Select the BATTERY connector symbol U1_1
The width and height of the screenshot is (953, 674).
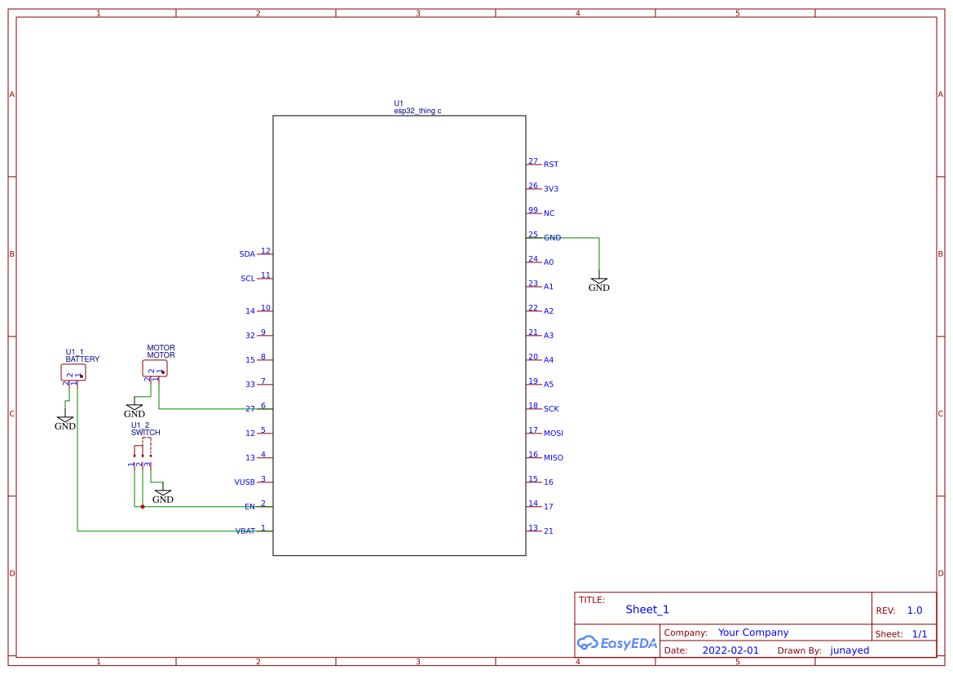click(x=73, y=372)
